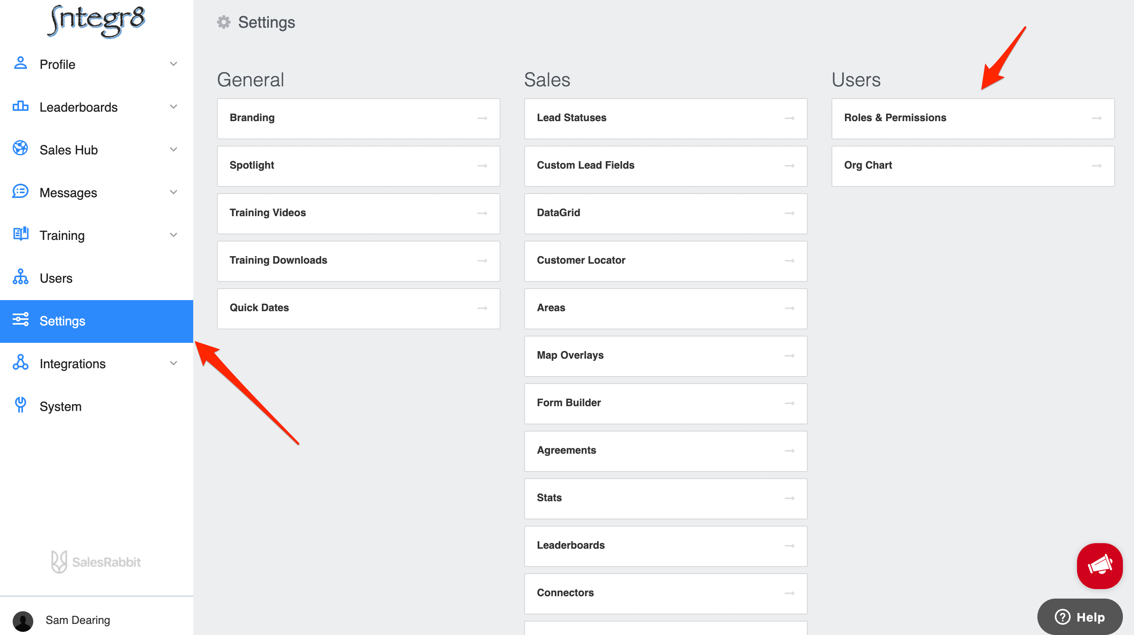Click the Profile person icon
Screen dimensions: 1134x635
(x=20, y=63)
